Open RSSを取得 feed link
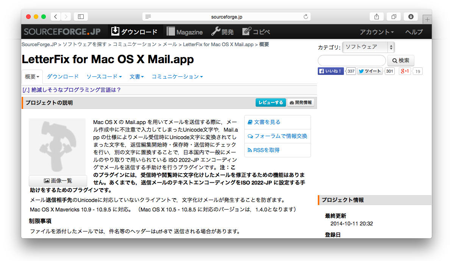 pos(264,150)
